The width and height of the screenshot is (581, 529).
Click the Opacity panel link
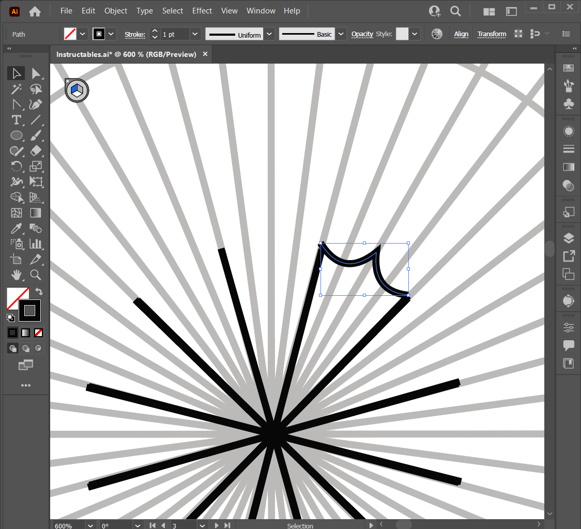pos(362,34)
